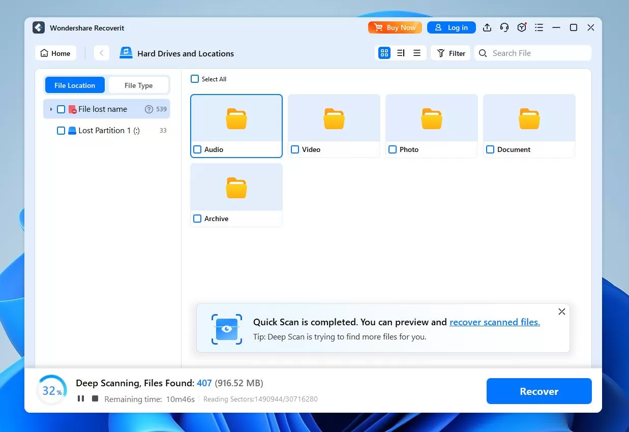Pause the deep scan
629x432 pixels.
click(x=81, y=398)
